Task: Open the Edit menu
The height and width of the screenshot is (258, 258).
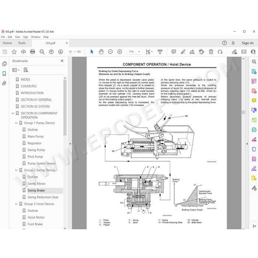Action: coord(10,37)
